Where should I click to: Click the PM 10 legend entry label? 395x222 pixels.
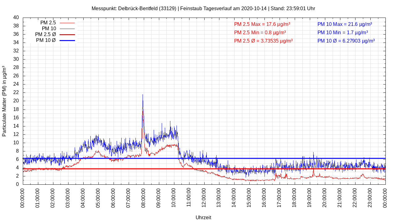[49, 29]
